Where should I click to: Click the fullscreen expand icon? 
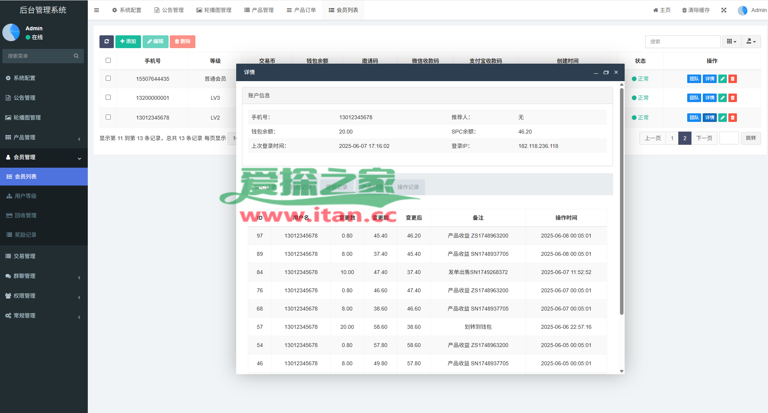[724, 10]
